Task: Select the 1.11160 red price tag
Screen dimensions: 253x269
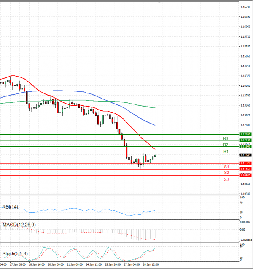Action: 245,169
